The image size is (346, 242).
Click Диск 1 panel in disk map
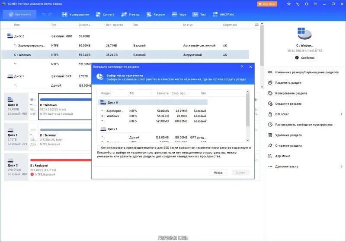click(16, 137)
